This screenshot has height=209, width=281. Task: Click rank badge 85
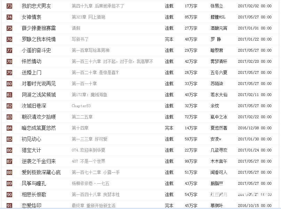coord(9,139)
